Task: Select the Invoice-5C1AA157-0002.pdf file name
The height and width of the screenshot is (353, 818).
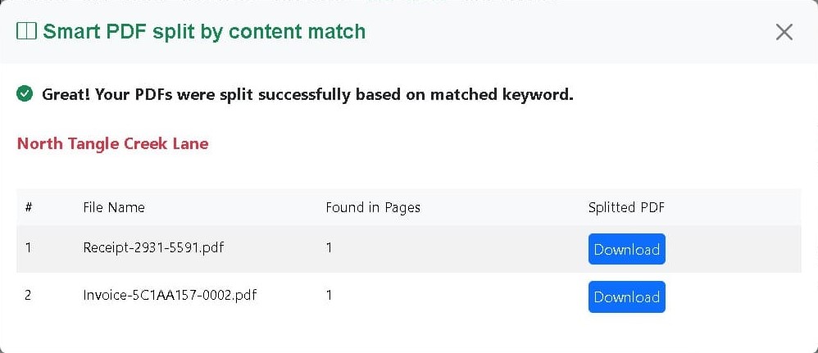Action: click(x=170, y=295)
